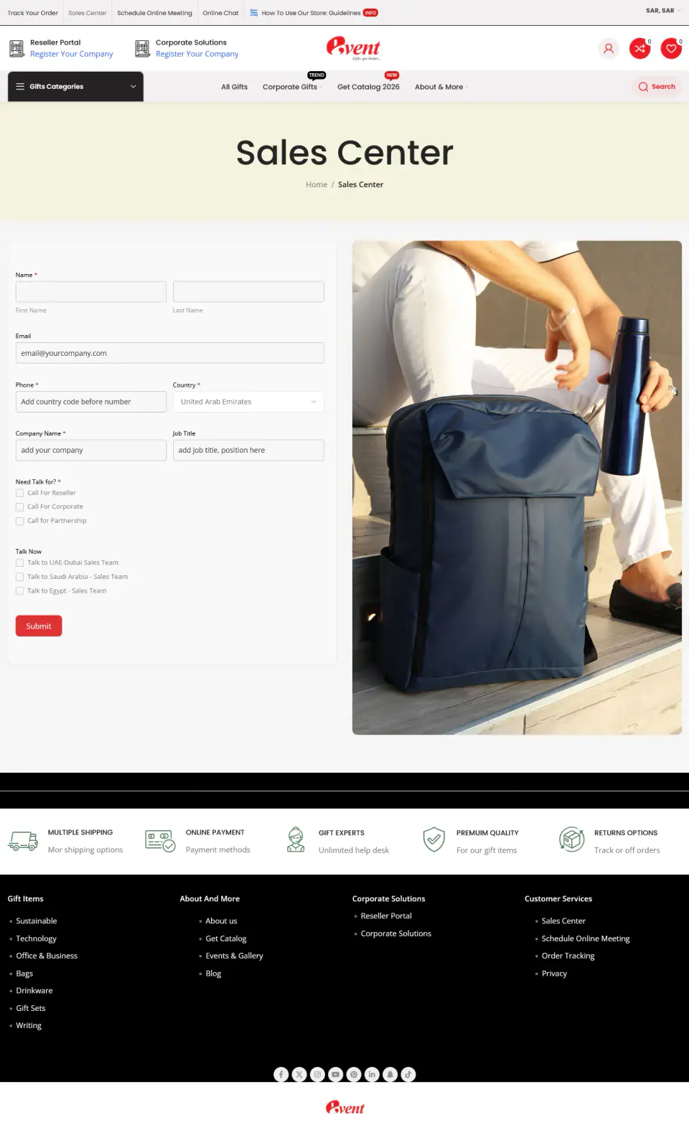Open Sales Center top bar link
Image resolution: width=689 pixels, height=1125 pixels.
88,13
